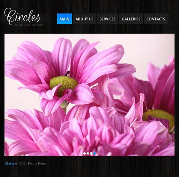Click the active blue slideshow dot
The height and width of the screenshot is (177, 179).
coord(94,153)
